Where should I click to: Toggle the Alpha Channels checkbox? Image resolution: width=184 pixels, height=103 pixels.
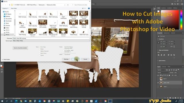coord(40,51)
